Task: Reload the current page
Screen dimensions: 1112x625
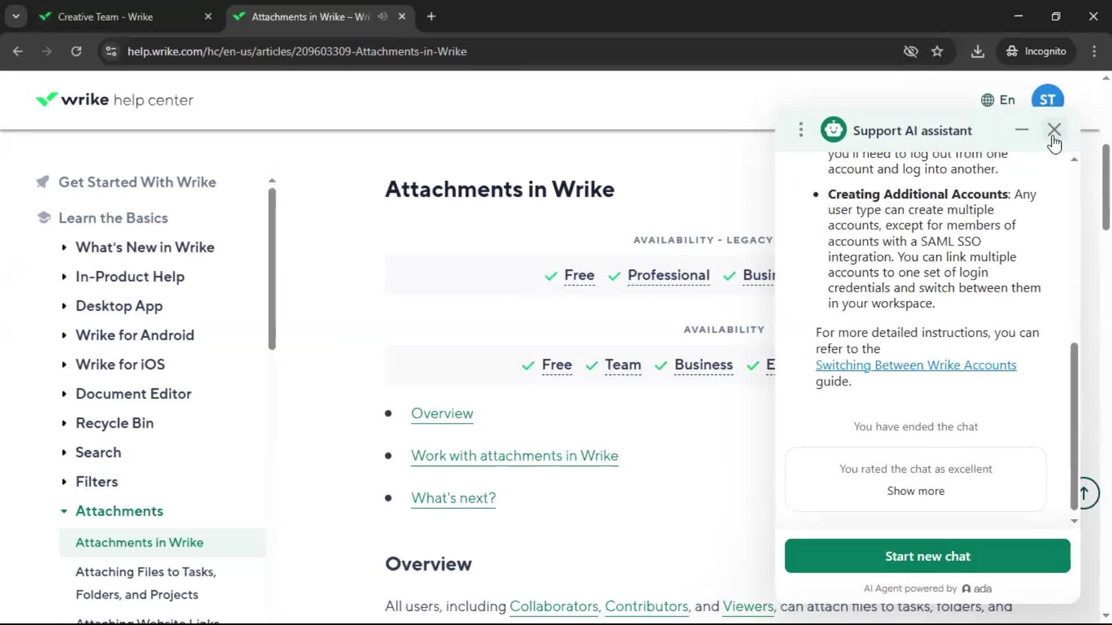Action: (76, 52)
